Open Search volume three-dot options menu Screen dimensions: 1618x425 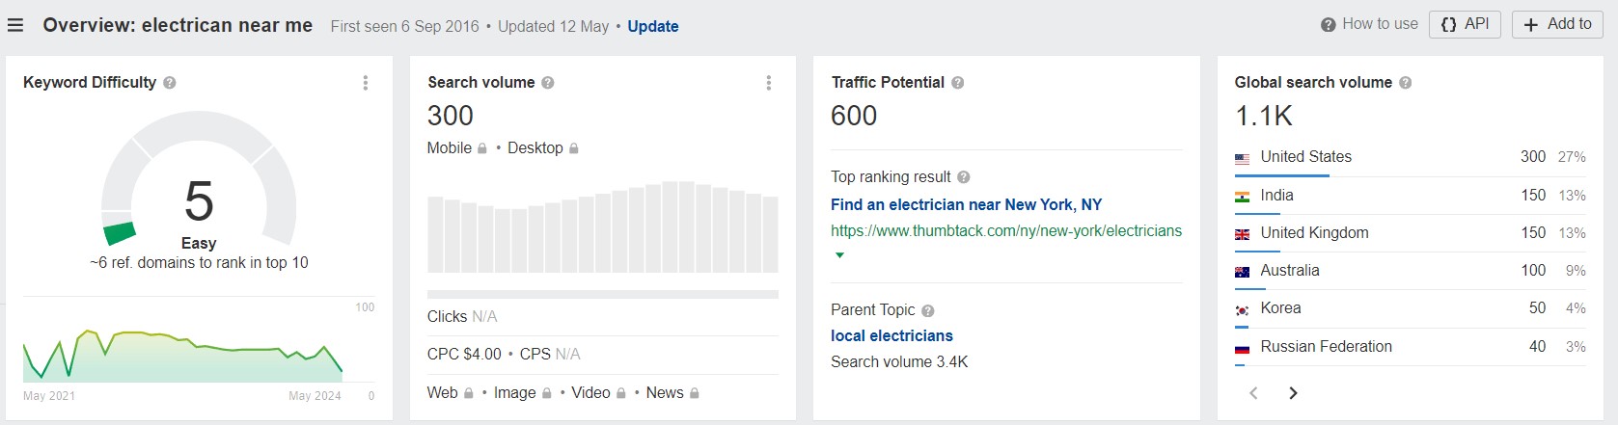tap(769, 83)
